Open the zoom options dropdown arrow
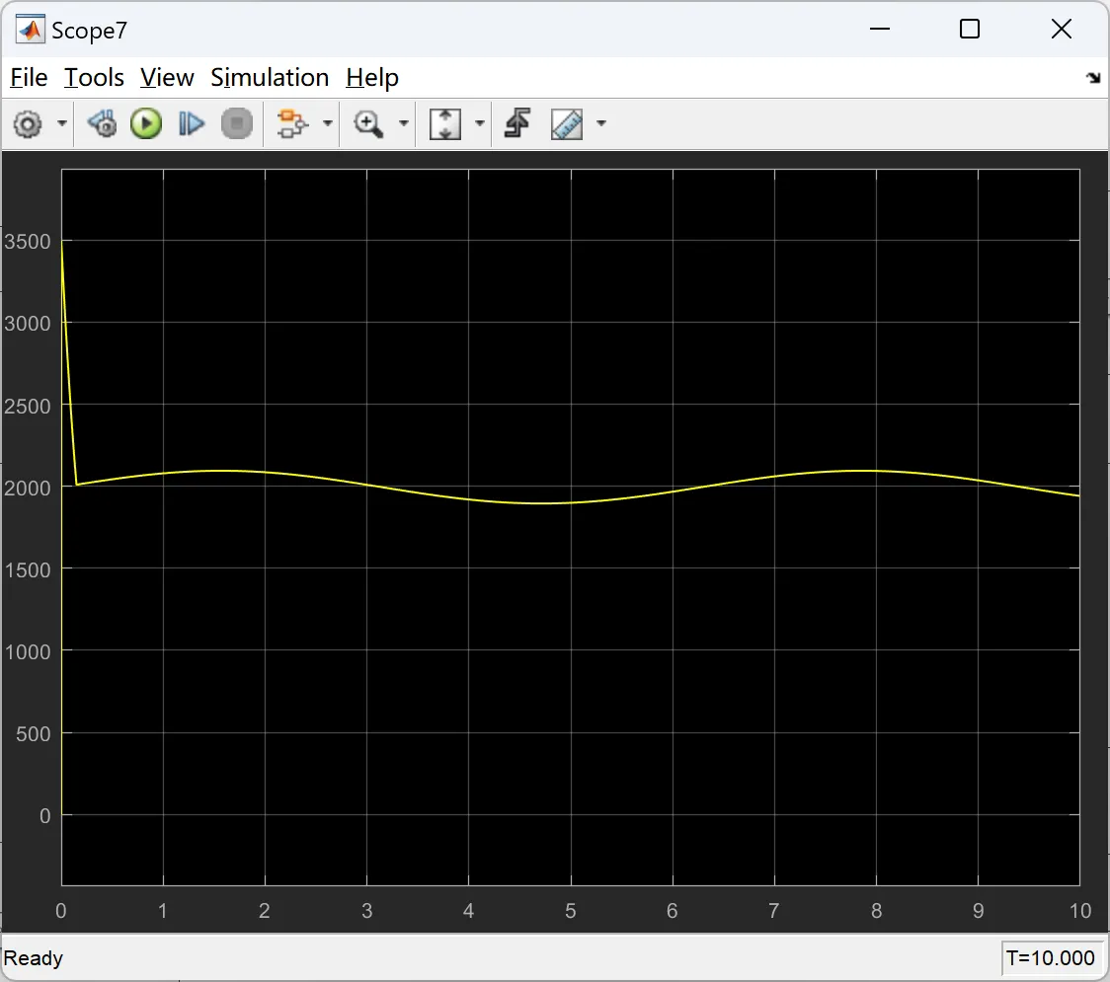Image resolution: width=1110 pixels, height=982 pixels. 404,123
